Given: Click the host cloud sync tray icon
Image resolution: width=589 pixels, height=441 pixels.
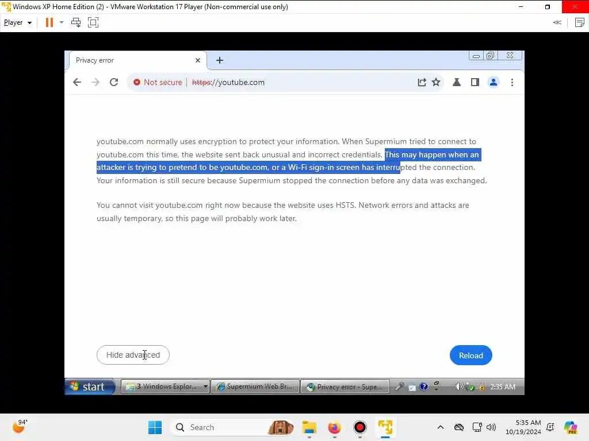Looking at the screenshot, I should (458, 427).
